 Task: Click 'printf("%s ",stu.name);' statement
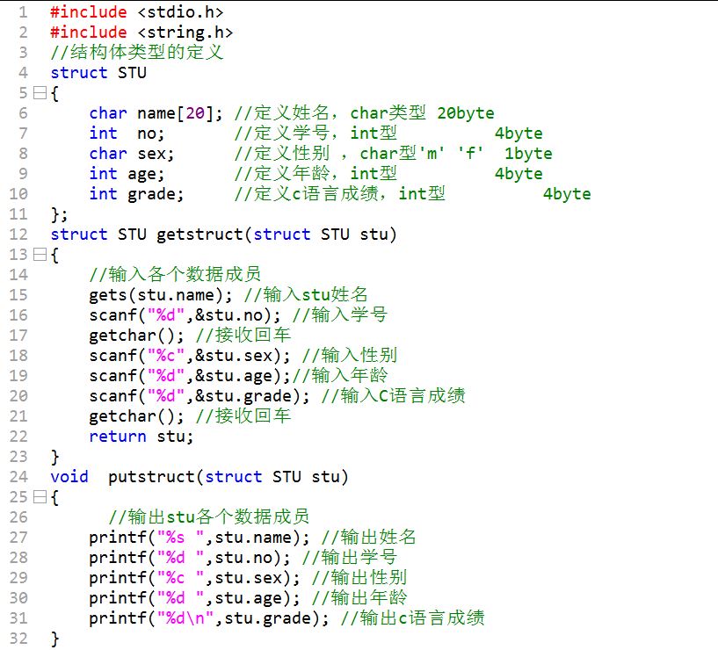[199, 538]
